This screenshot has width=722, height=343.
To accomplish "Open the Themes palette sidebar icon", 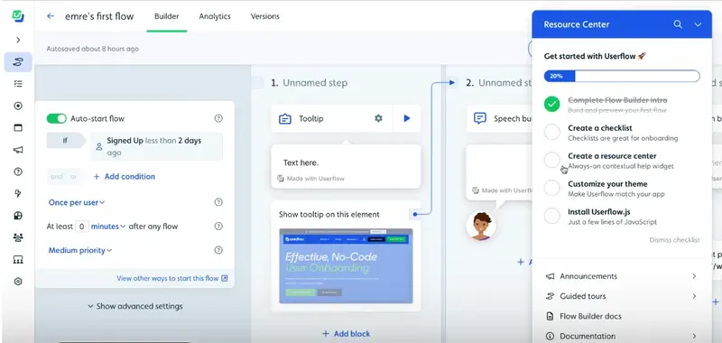I will pyautogui.click(x=18, y=216).
